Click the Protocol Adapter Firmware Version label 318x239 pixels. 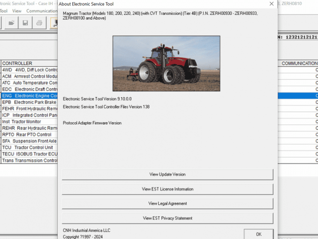point(92,123)
